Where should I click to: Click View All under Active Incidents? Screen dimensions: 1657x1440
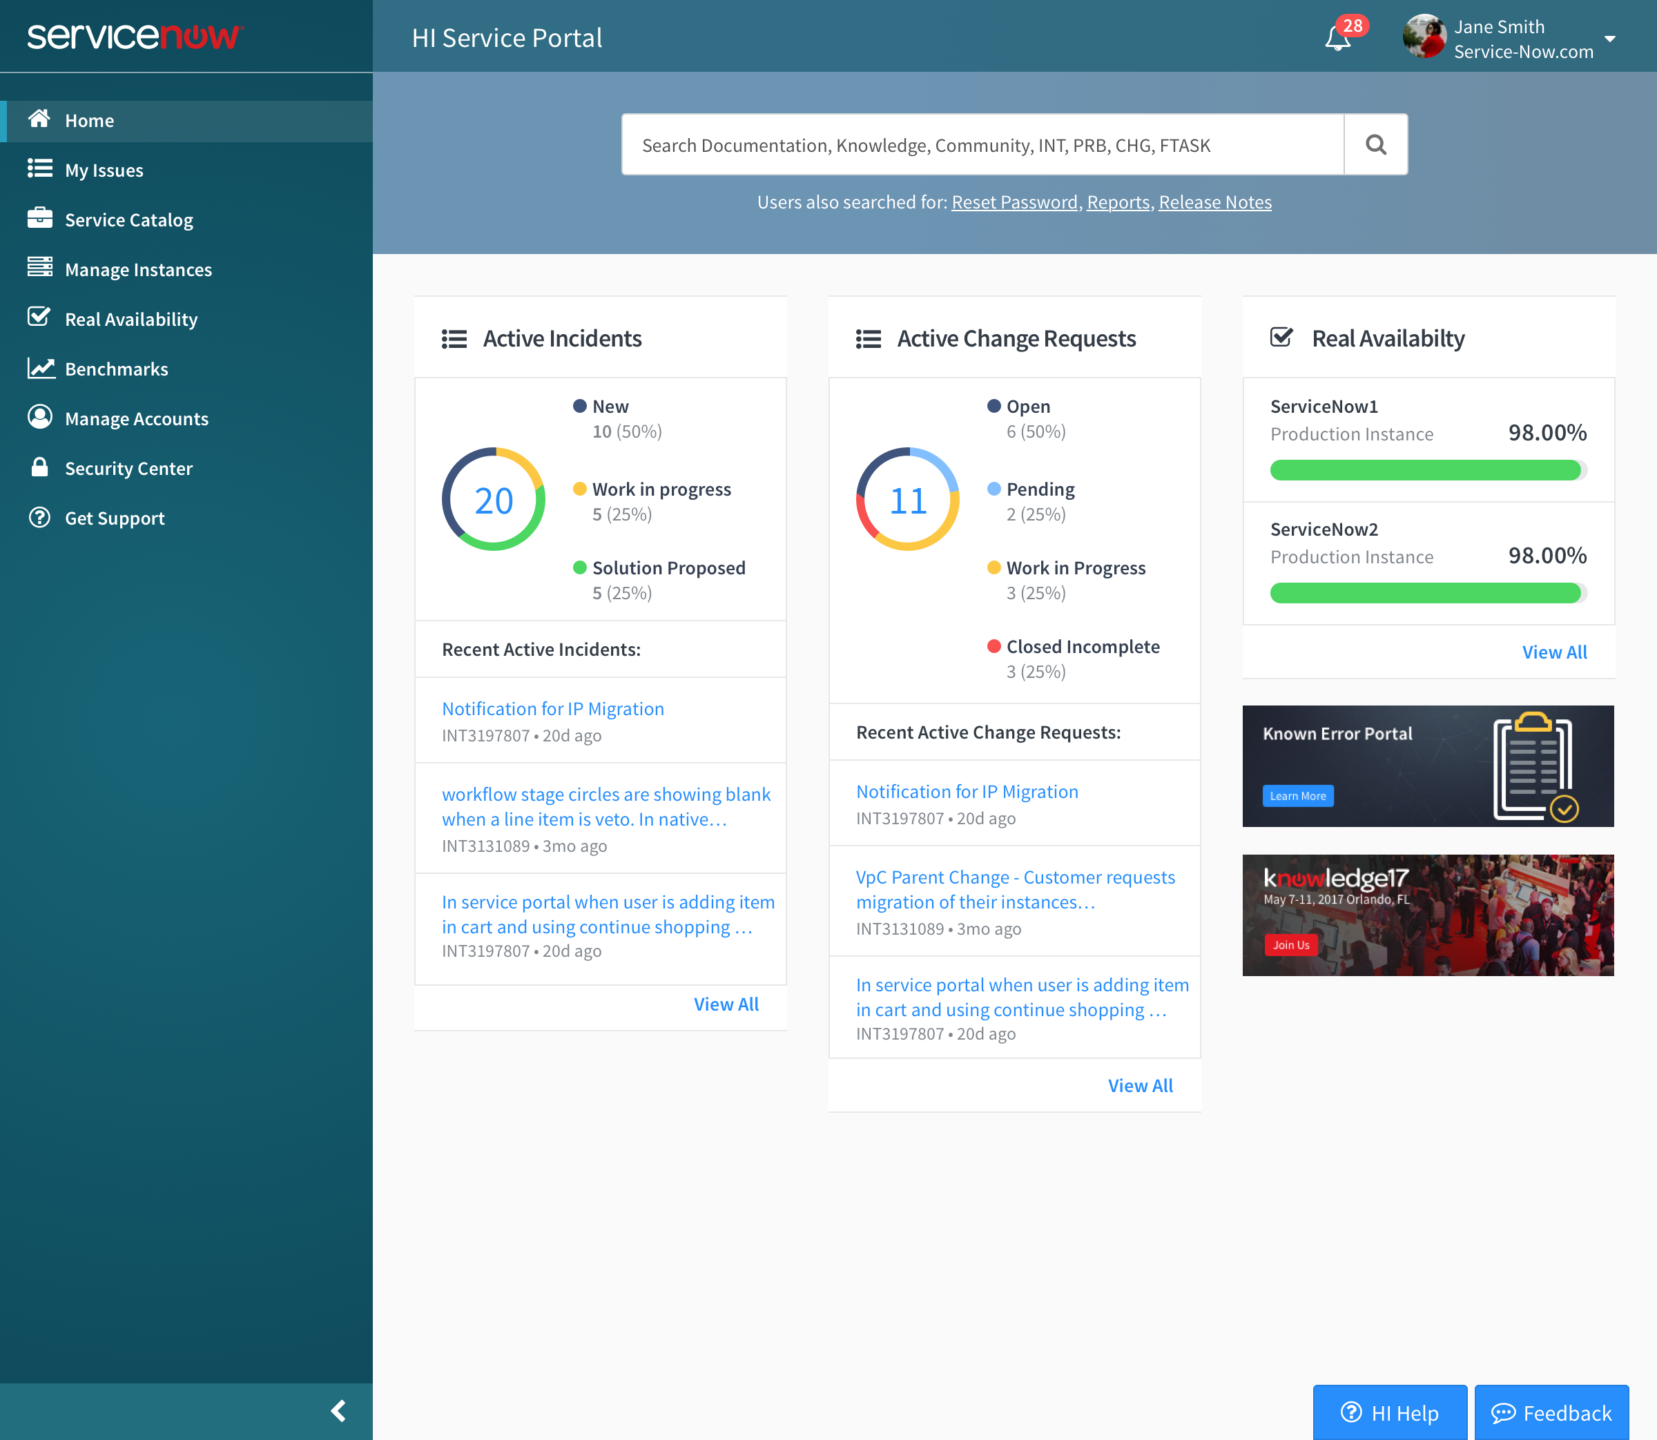pos(726,1004)
